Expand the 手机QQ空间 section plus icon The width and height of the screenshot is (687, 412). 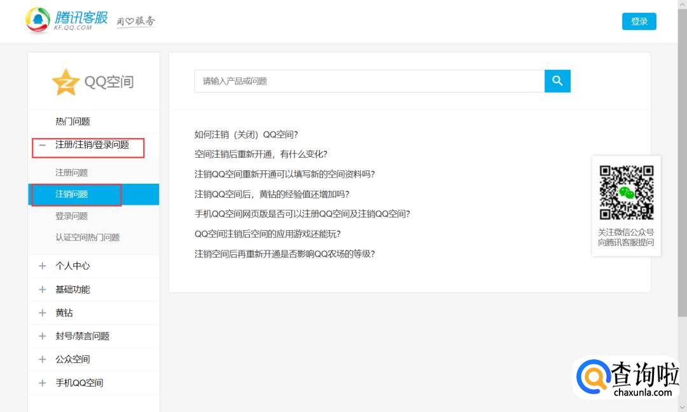(43, 383)
